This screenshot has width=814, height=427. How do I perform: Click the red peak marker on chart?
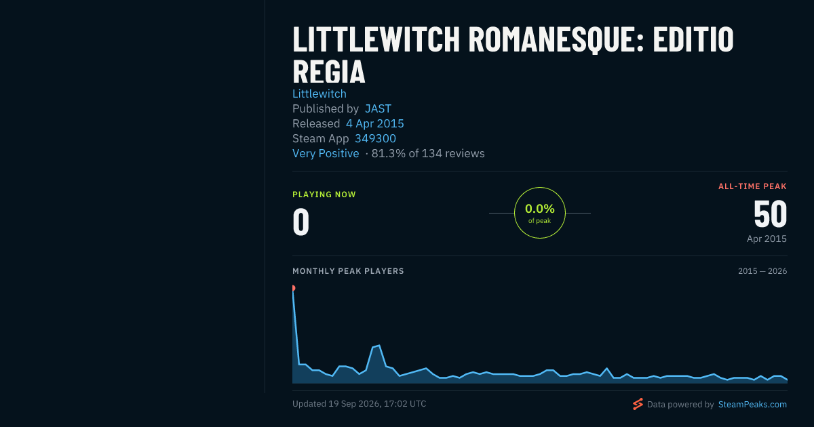tap(293, 288)
